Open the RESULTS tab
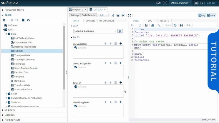Image resolution: width=219 pixels, height=123 pixels. [x=164, y=21]
